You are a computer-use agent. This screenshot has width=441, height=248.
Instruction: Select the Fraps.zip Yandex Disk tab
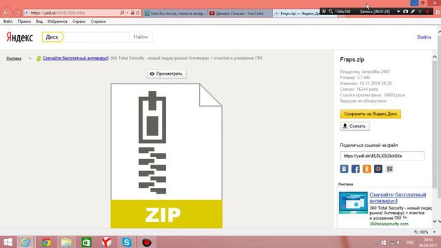[x=297, y=13]
